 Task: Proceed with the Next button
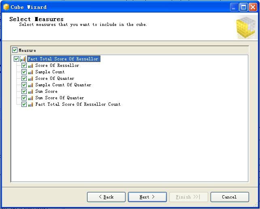(x=147, y=197)
